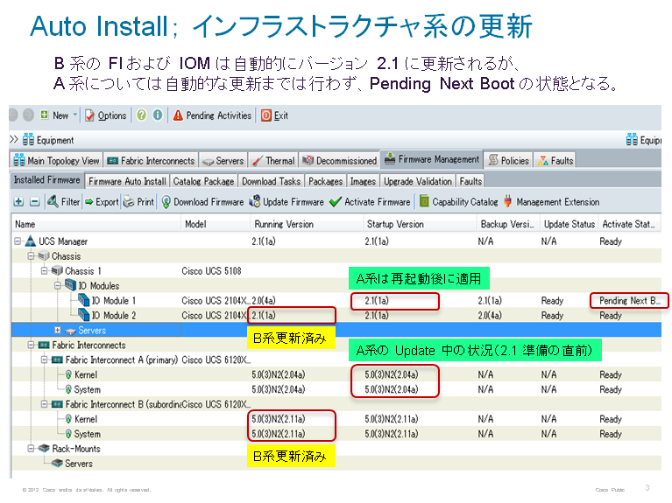This screenshot has height=503, width=672.
Task: Expand the Servers node under Chassis 1
Action: [58, 330]
